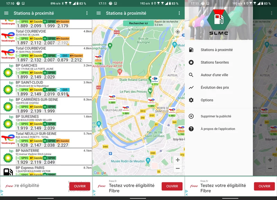Zoom out on the map
Screen dimensions: 277x200
(178, 168)
